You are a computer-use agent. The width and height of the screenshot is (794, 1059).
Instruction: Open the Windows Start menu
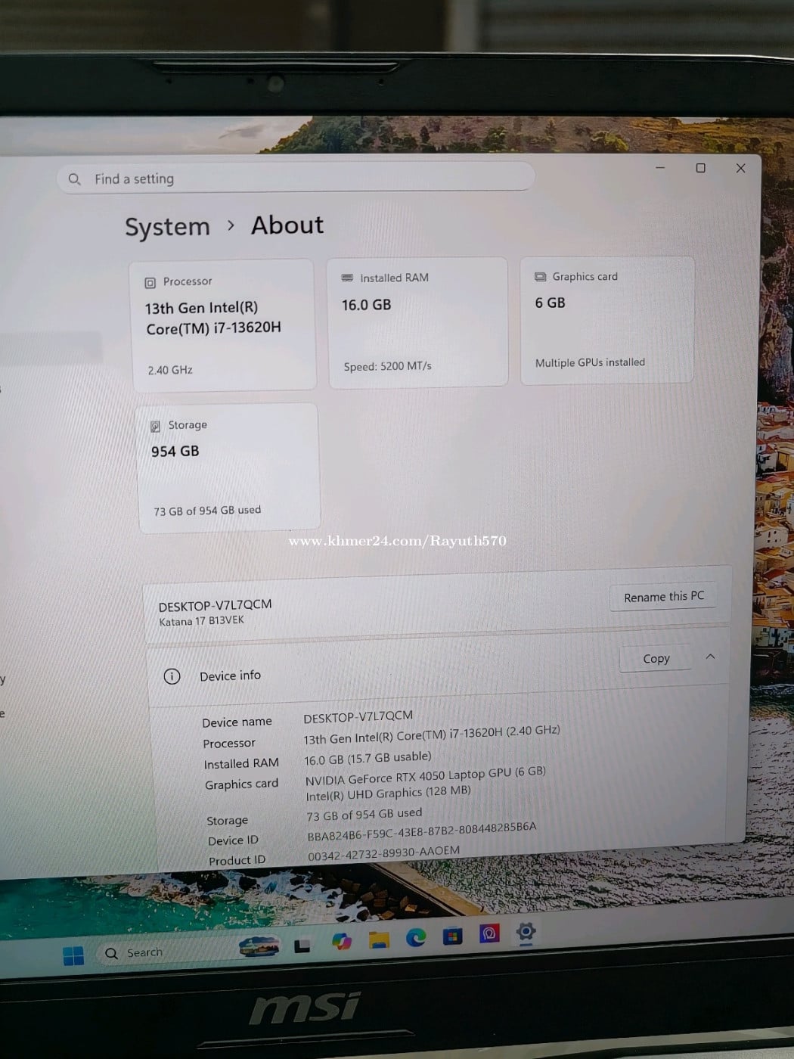(73, 956)
